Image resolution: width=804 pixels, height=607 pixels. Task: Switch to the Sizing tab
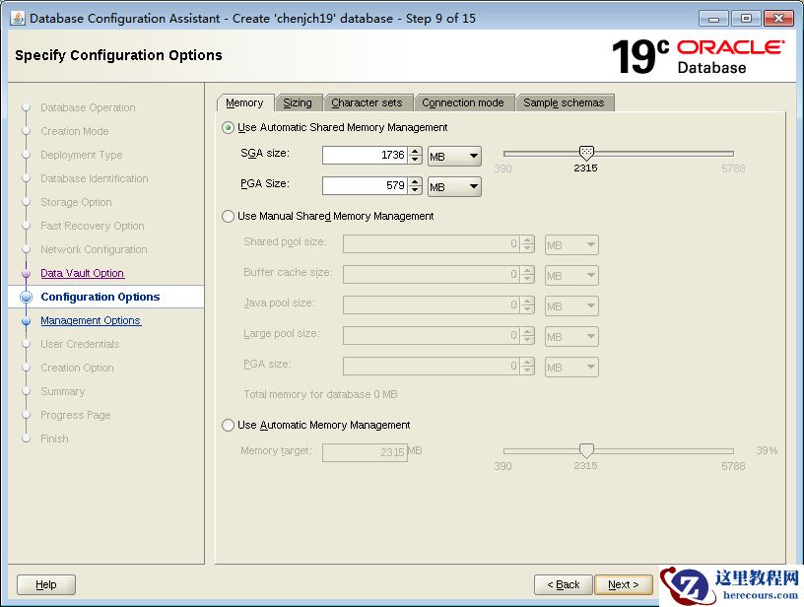point(297,102)
